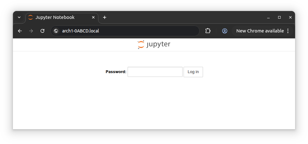The height and width of the screenshot is (144, 308).
Task: Maximize the Chrome window
Action: [279, 17]
